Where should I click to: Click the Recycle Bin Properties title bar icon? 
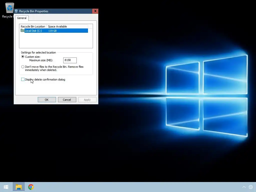pos(16,11)
